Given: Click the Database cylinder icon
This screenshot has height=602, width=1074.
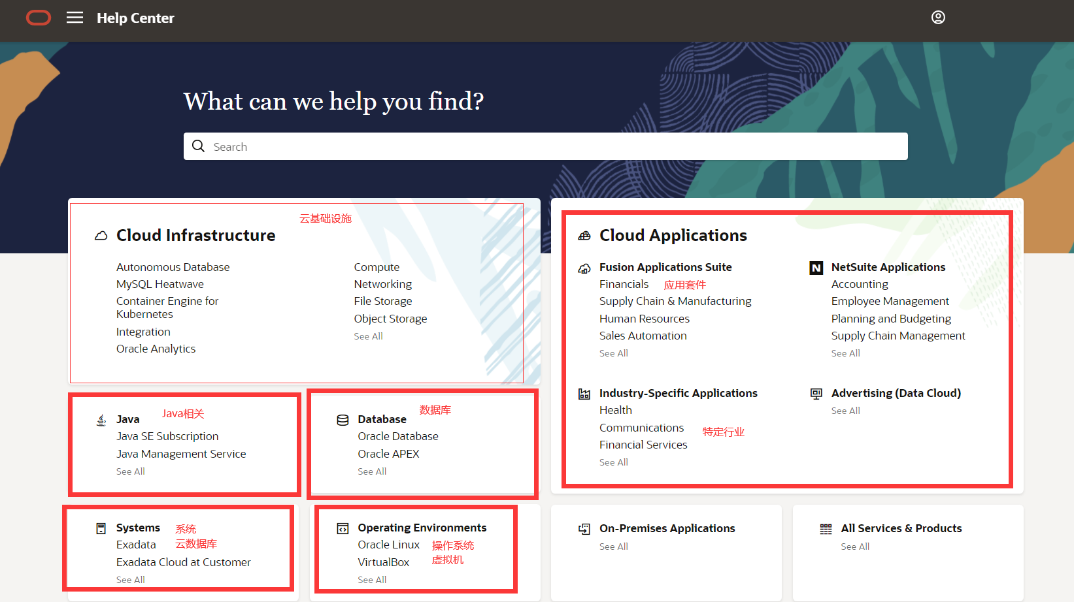Looking at the screenshot, I should pos(343,420).
